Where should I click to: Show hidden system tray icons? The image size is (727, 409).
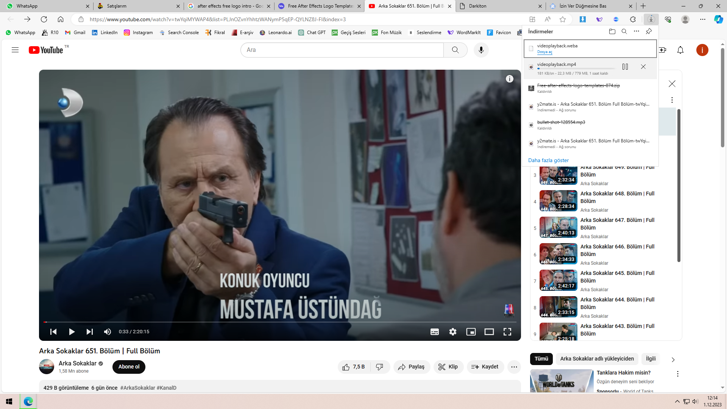(677, 401)
